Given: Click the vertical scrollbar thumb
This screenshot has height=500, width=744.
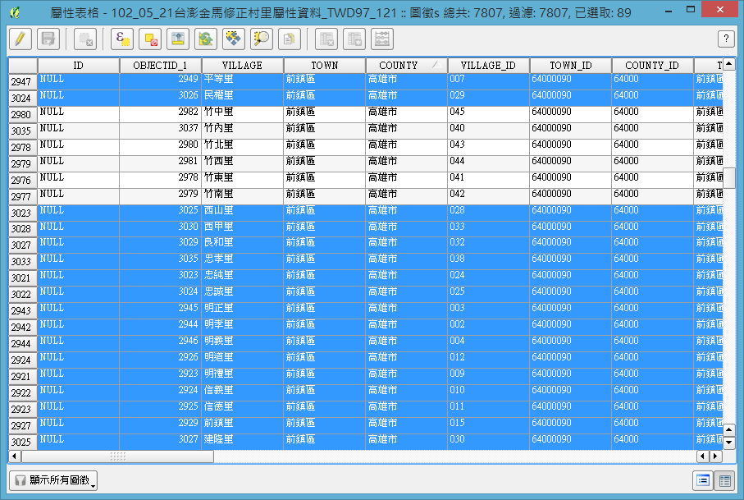Looking at the screenshot, I should click(729, 178).
